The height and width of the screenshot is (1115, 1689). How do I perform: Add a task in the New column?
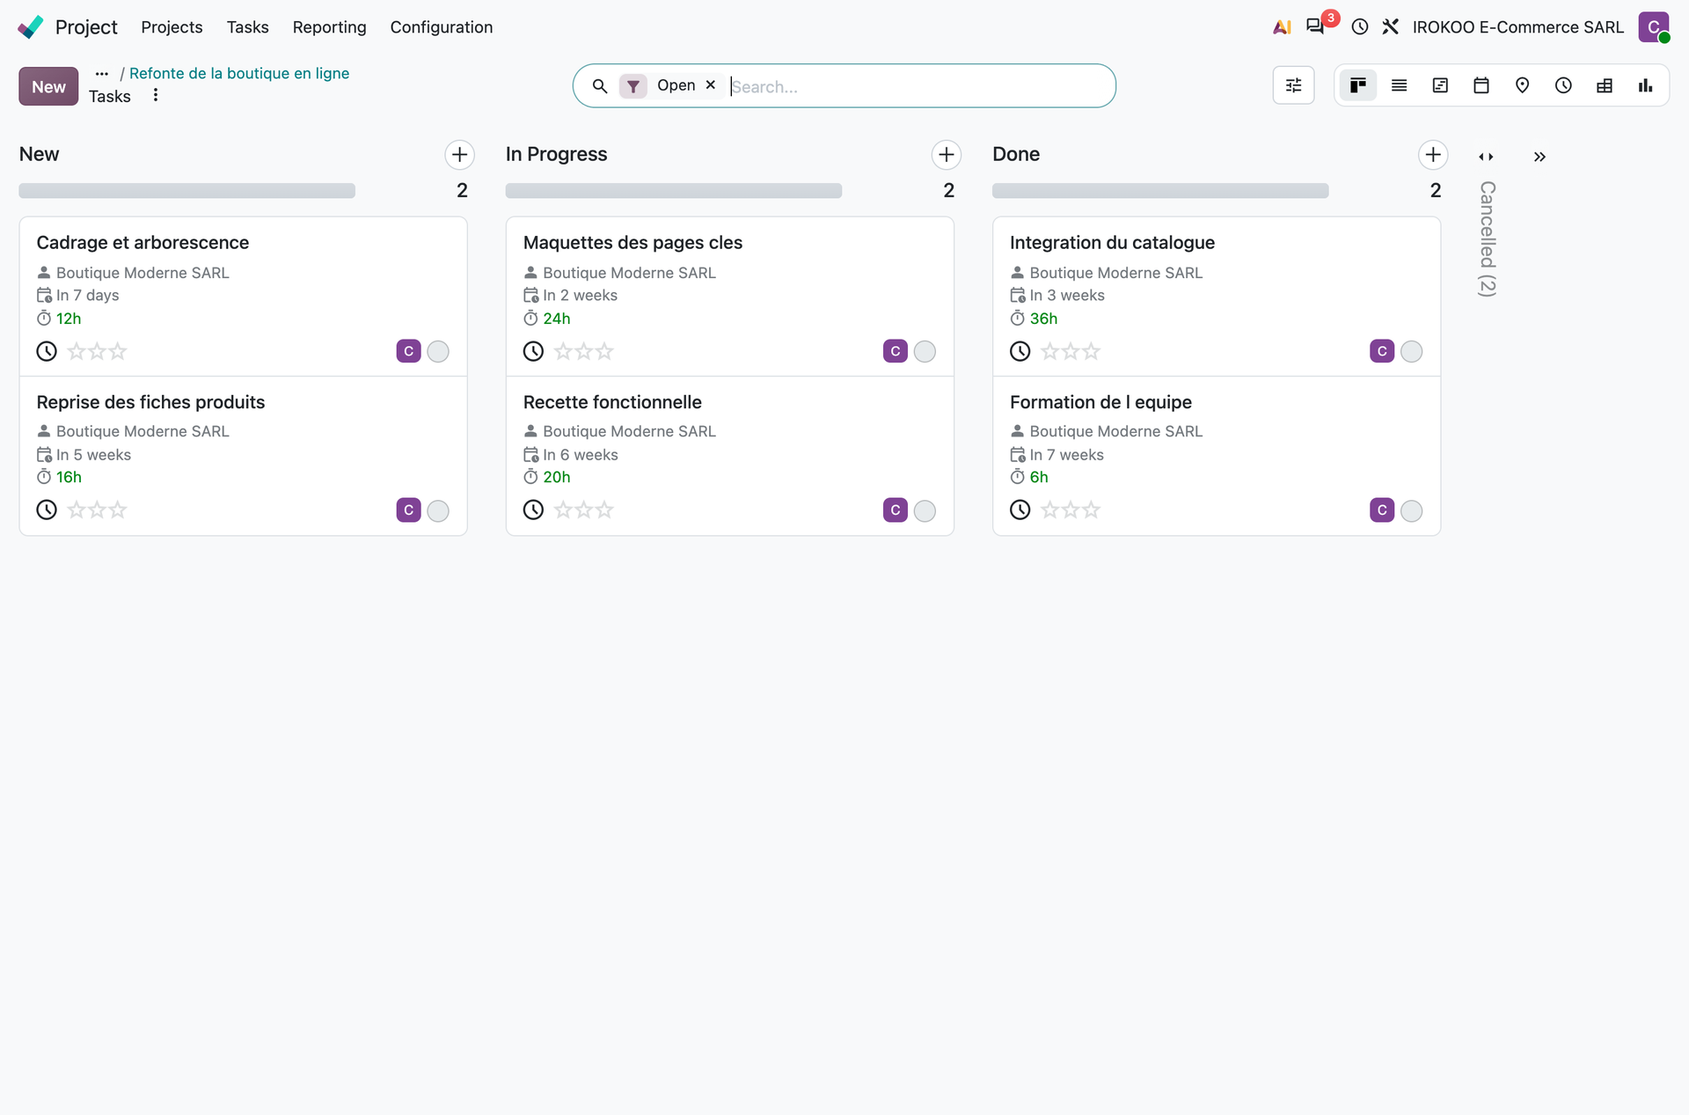point(459,155)
